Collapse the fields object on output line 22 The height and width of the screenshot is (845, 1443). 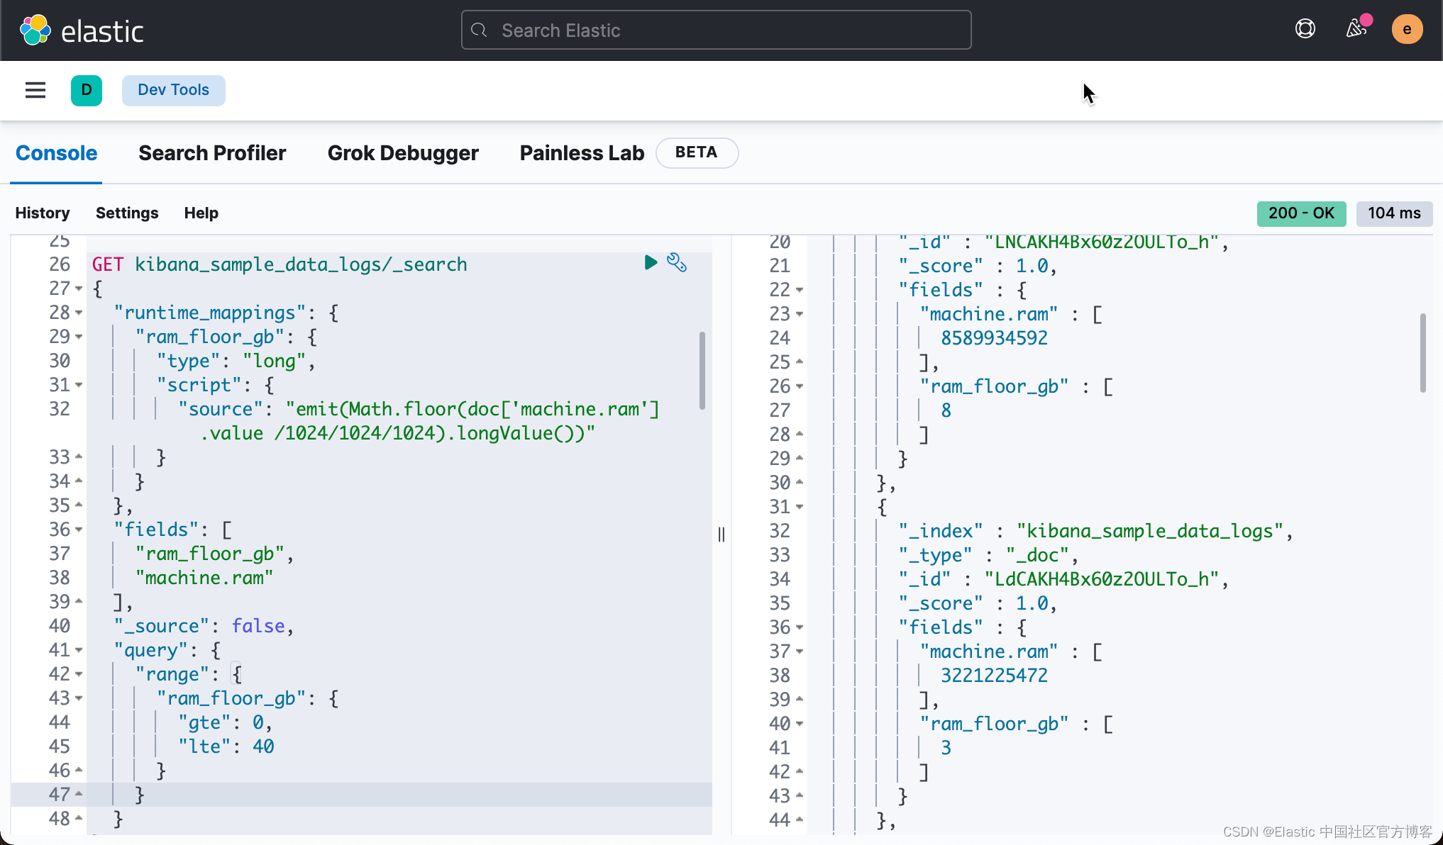click(799, 290)
